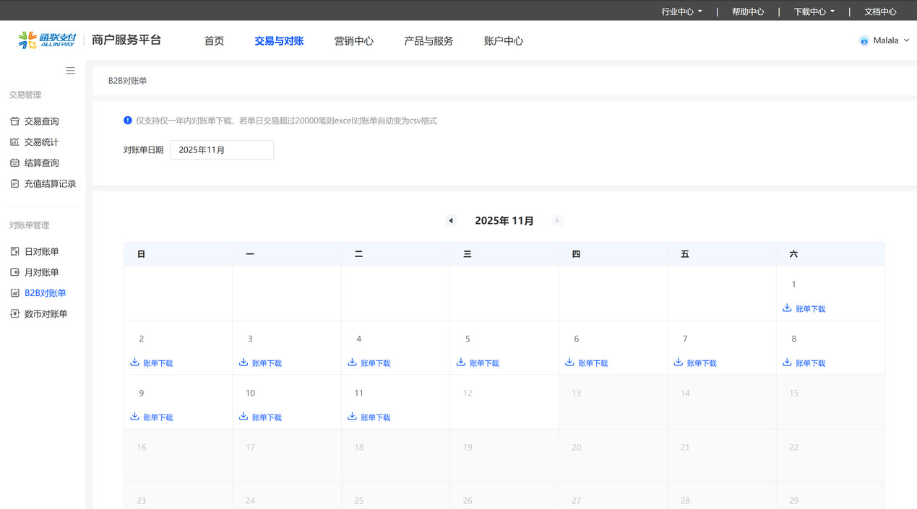Click 账单下载 link for day 2

point(158,363)
